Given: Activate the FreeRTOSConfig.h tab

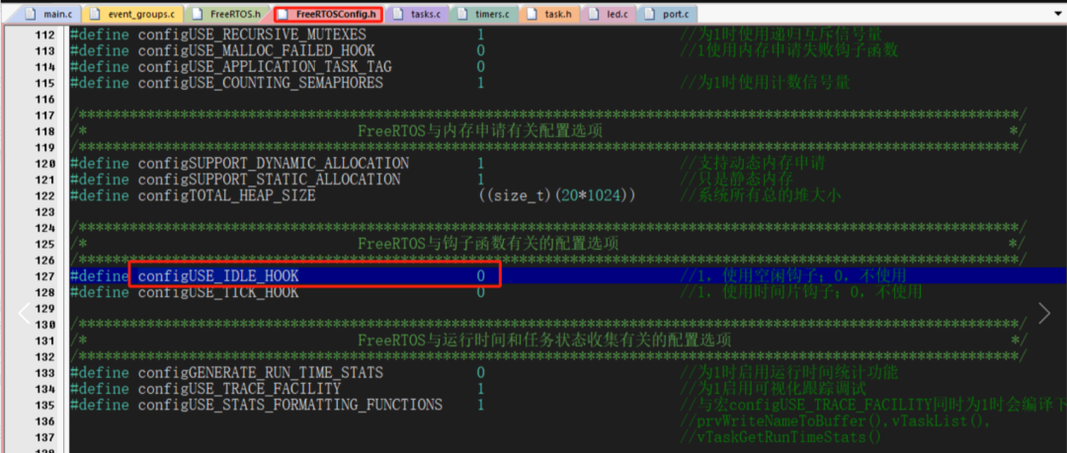Looking at the screenshot, I should pos(329,14).
